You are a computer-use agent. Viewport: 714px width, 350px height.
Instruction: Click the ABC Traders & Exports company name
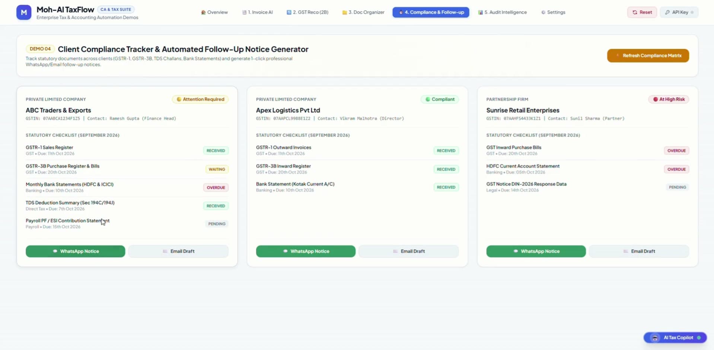click(x=58, y=110)
